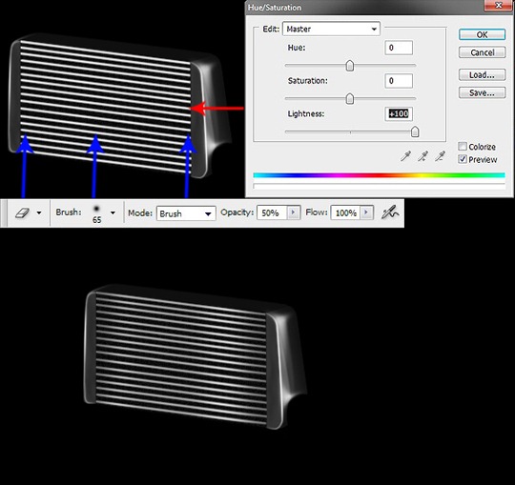
Task: Open the Opacity slider popup arrow
Action: 294,212
